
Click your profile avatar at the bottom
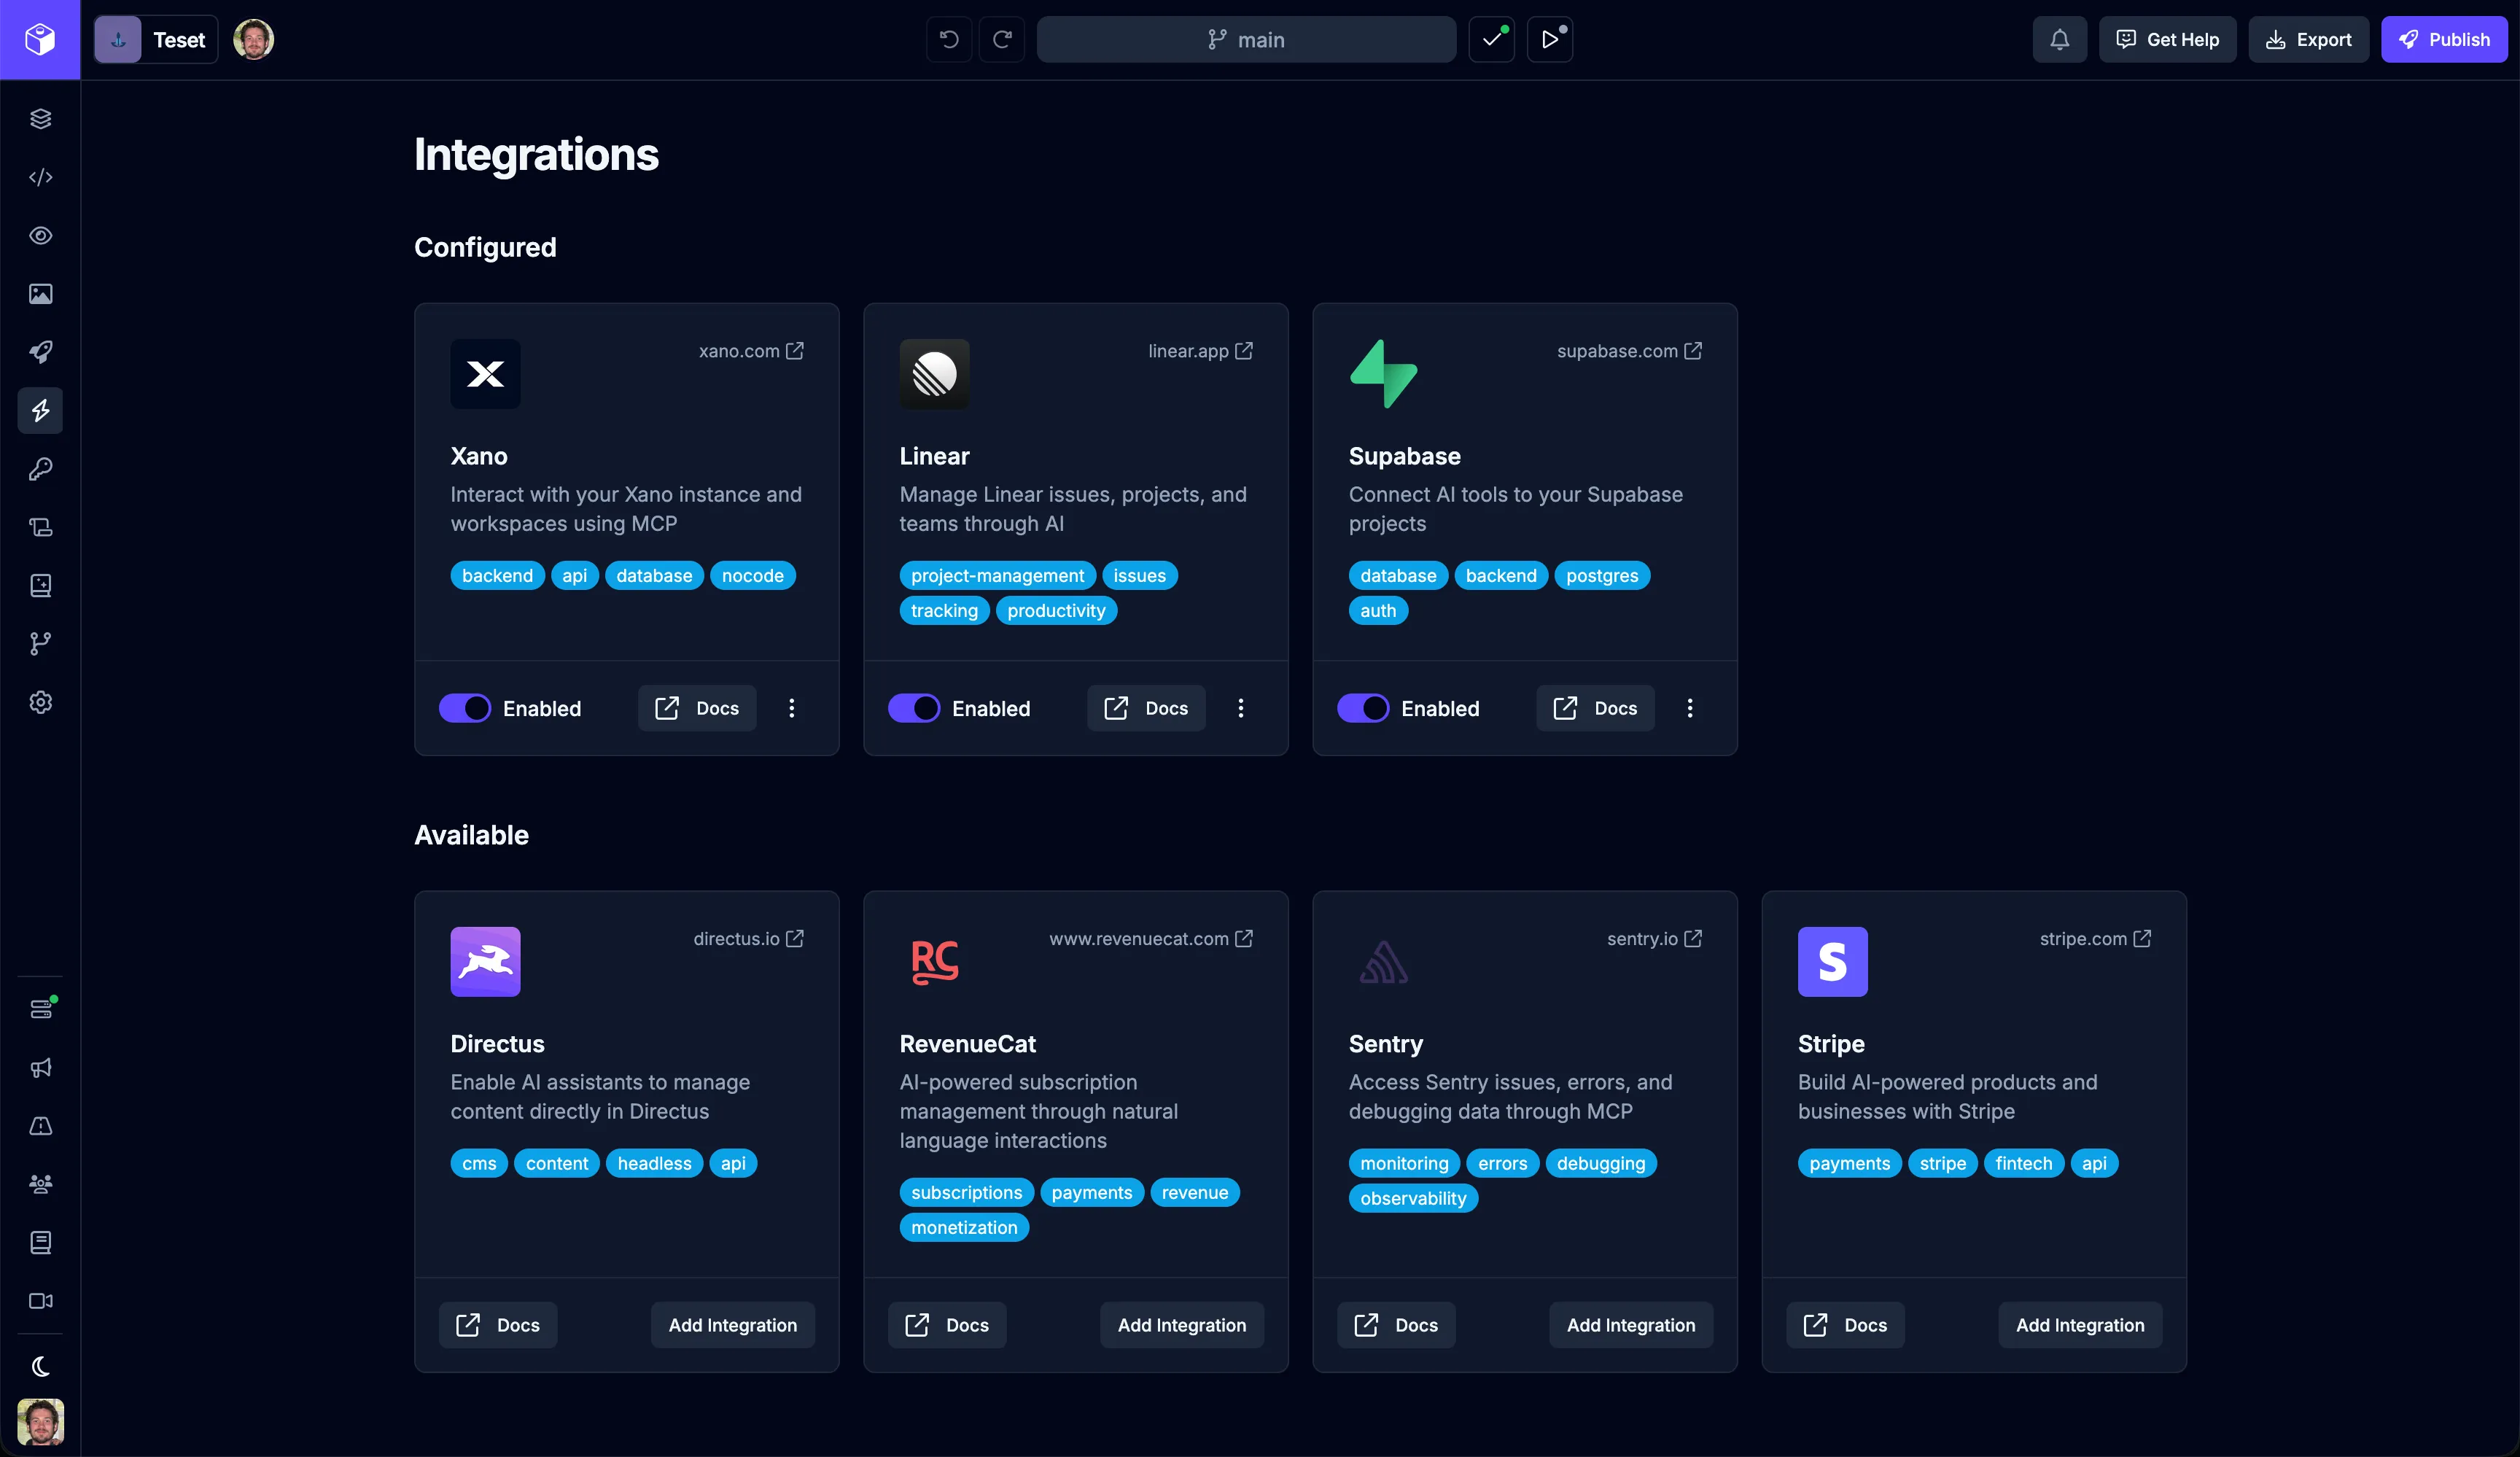point(40,1422)
